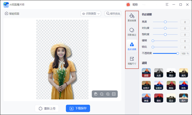Click the 锐化 sharpen slider handle

(153, 47)
